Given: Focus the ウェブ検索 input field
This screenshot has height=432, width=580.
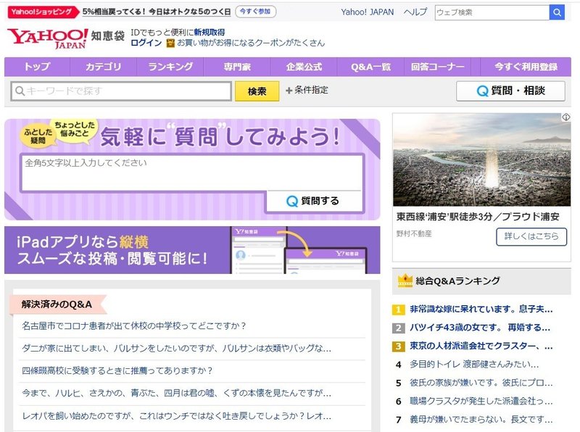Looking at the screenshot, I should pyautogui.click(x=492, y=12).
